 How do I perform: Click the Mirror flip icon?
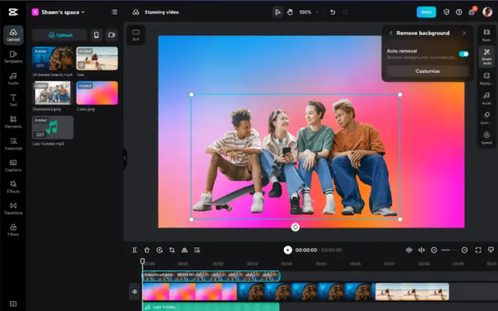184,250
